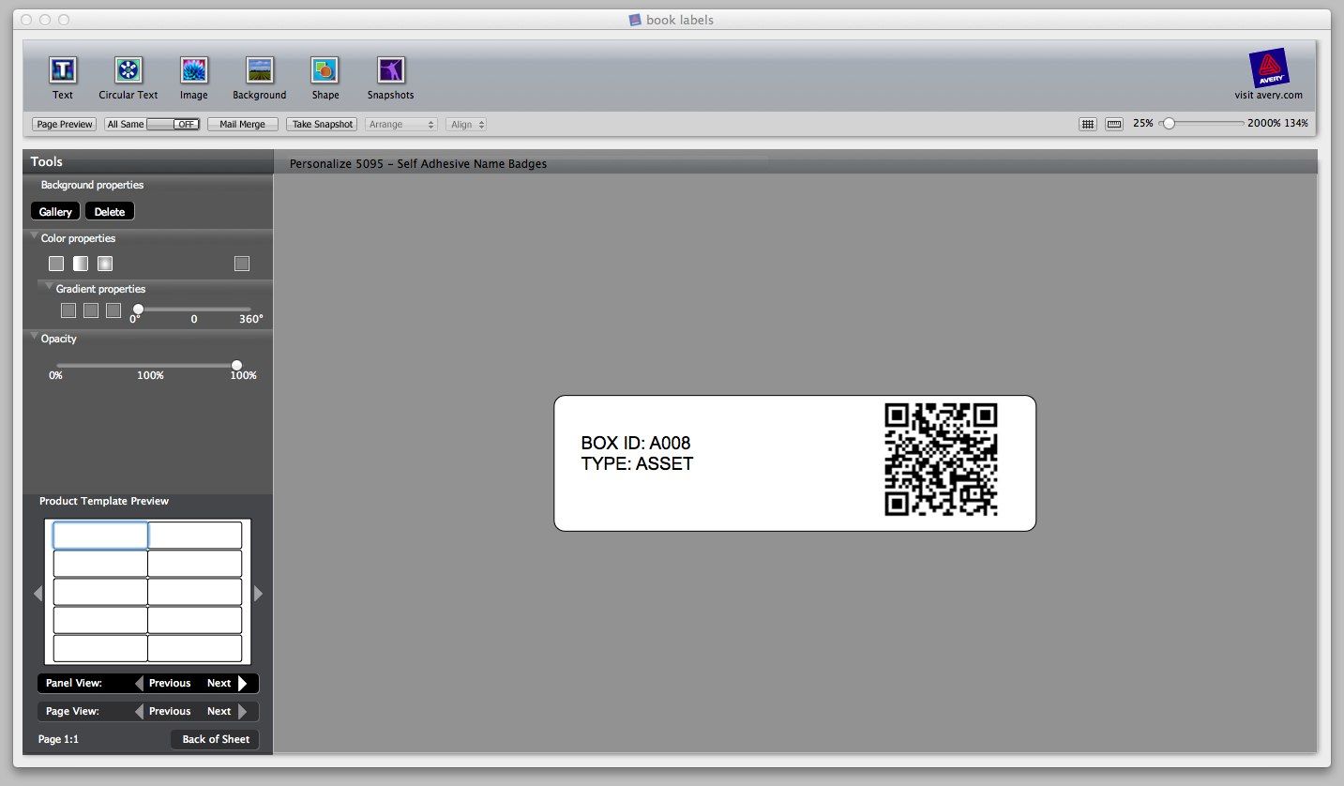Open Page Preview mode
This screenshot has width=1344, height=786.
(63, 123)
